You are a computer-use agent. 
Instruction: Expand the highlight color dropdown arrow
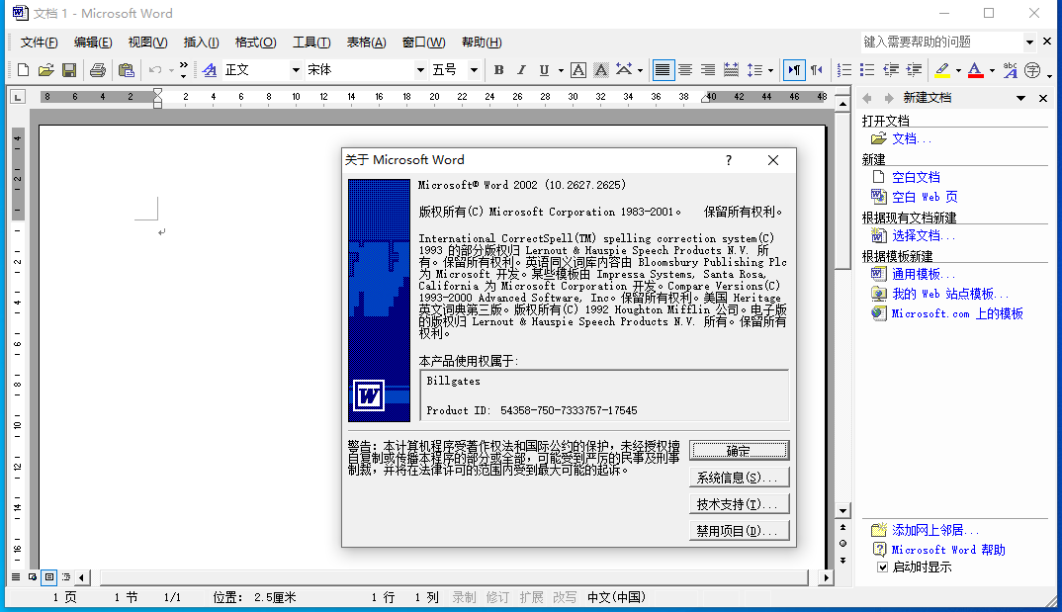[x=957, y=70]
